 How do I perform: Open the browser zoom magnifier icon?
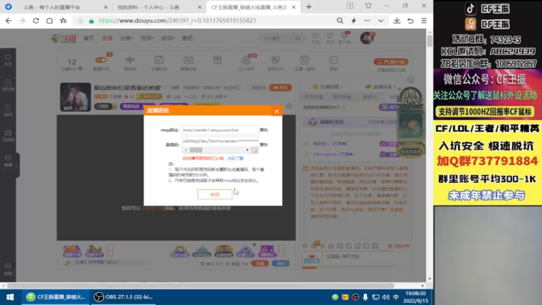(340, 21)
